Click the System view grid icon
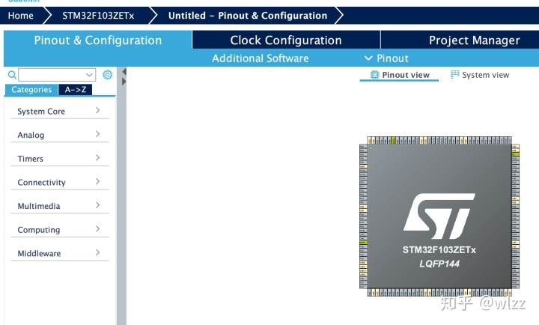The width and height of the screenshot is (539, 325). coord(455,74)
